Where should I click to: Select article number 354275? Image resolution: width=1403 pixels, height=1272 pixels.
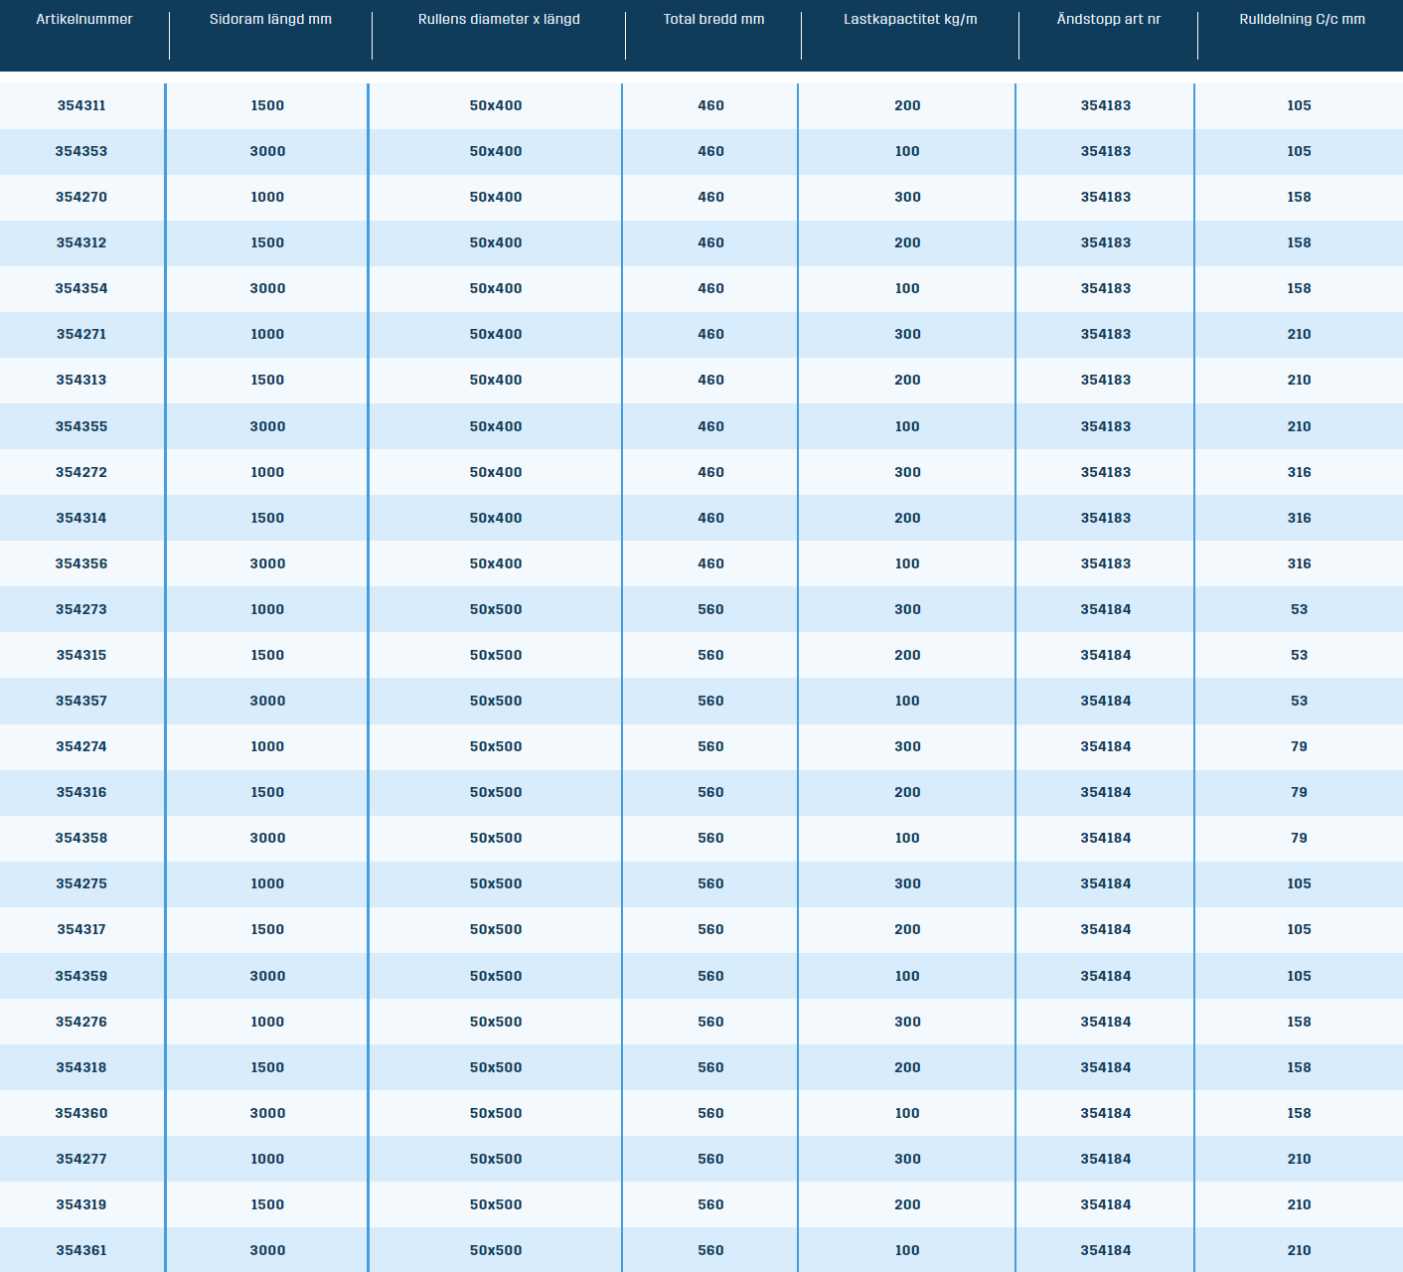click(81, 883)
